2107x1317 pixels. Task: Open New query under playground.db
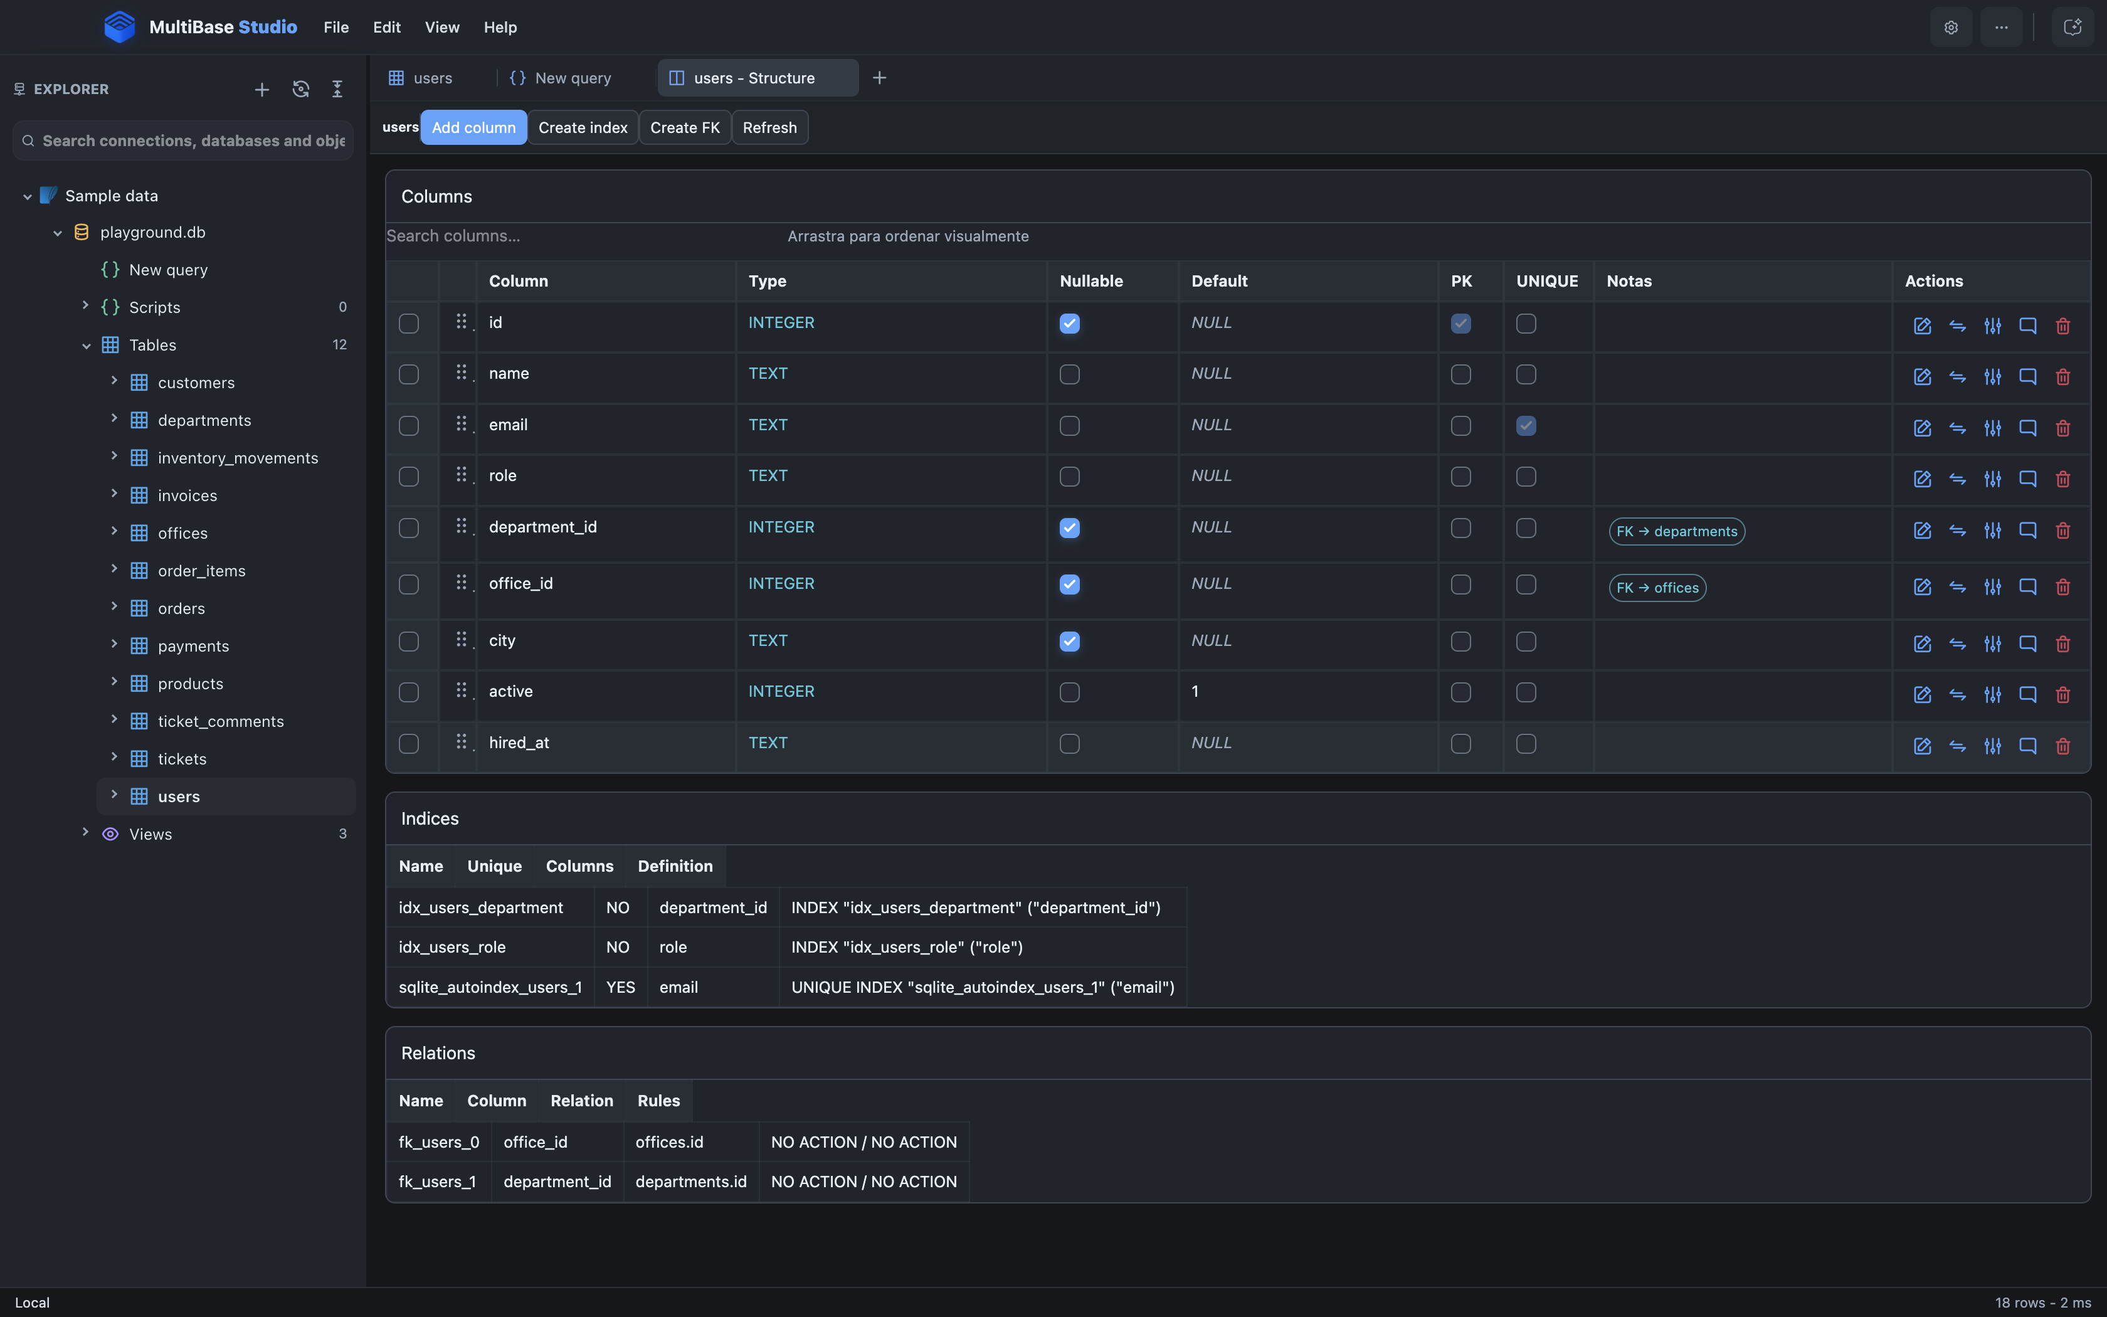click(x=168, y=270)
